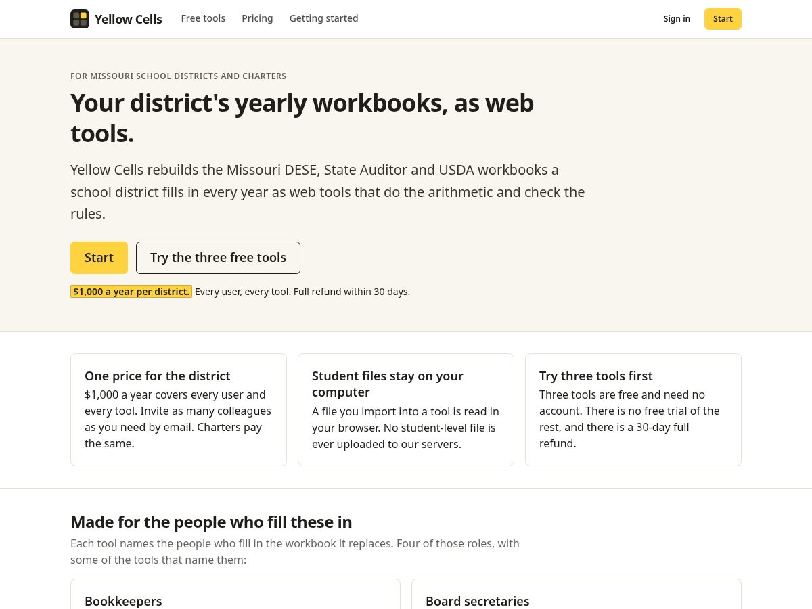Click the main headline about yearly workbooks

point(302,118)
